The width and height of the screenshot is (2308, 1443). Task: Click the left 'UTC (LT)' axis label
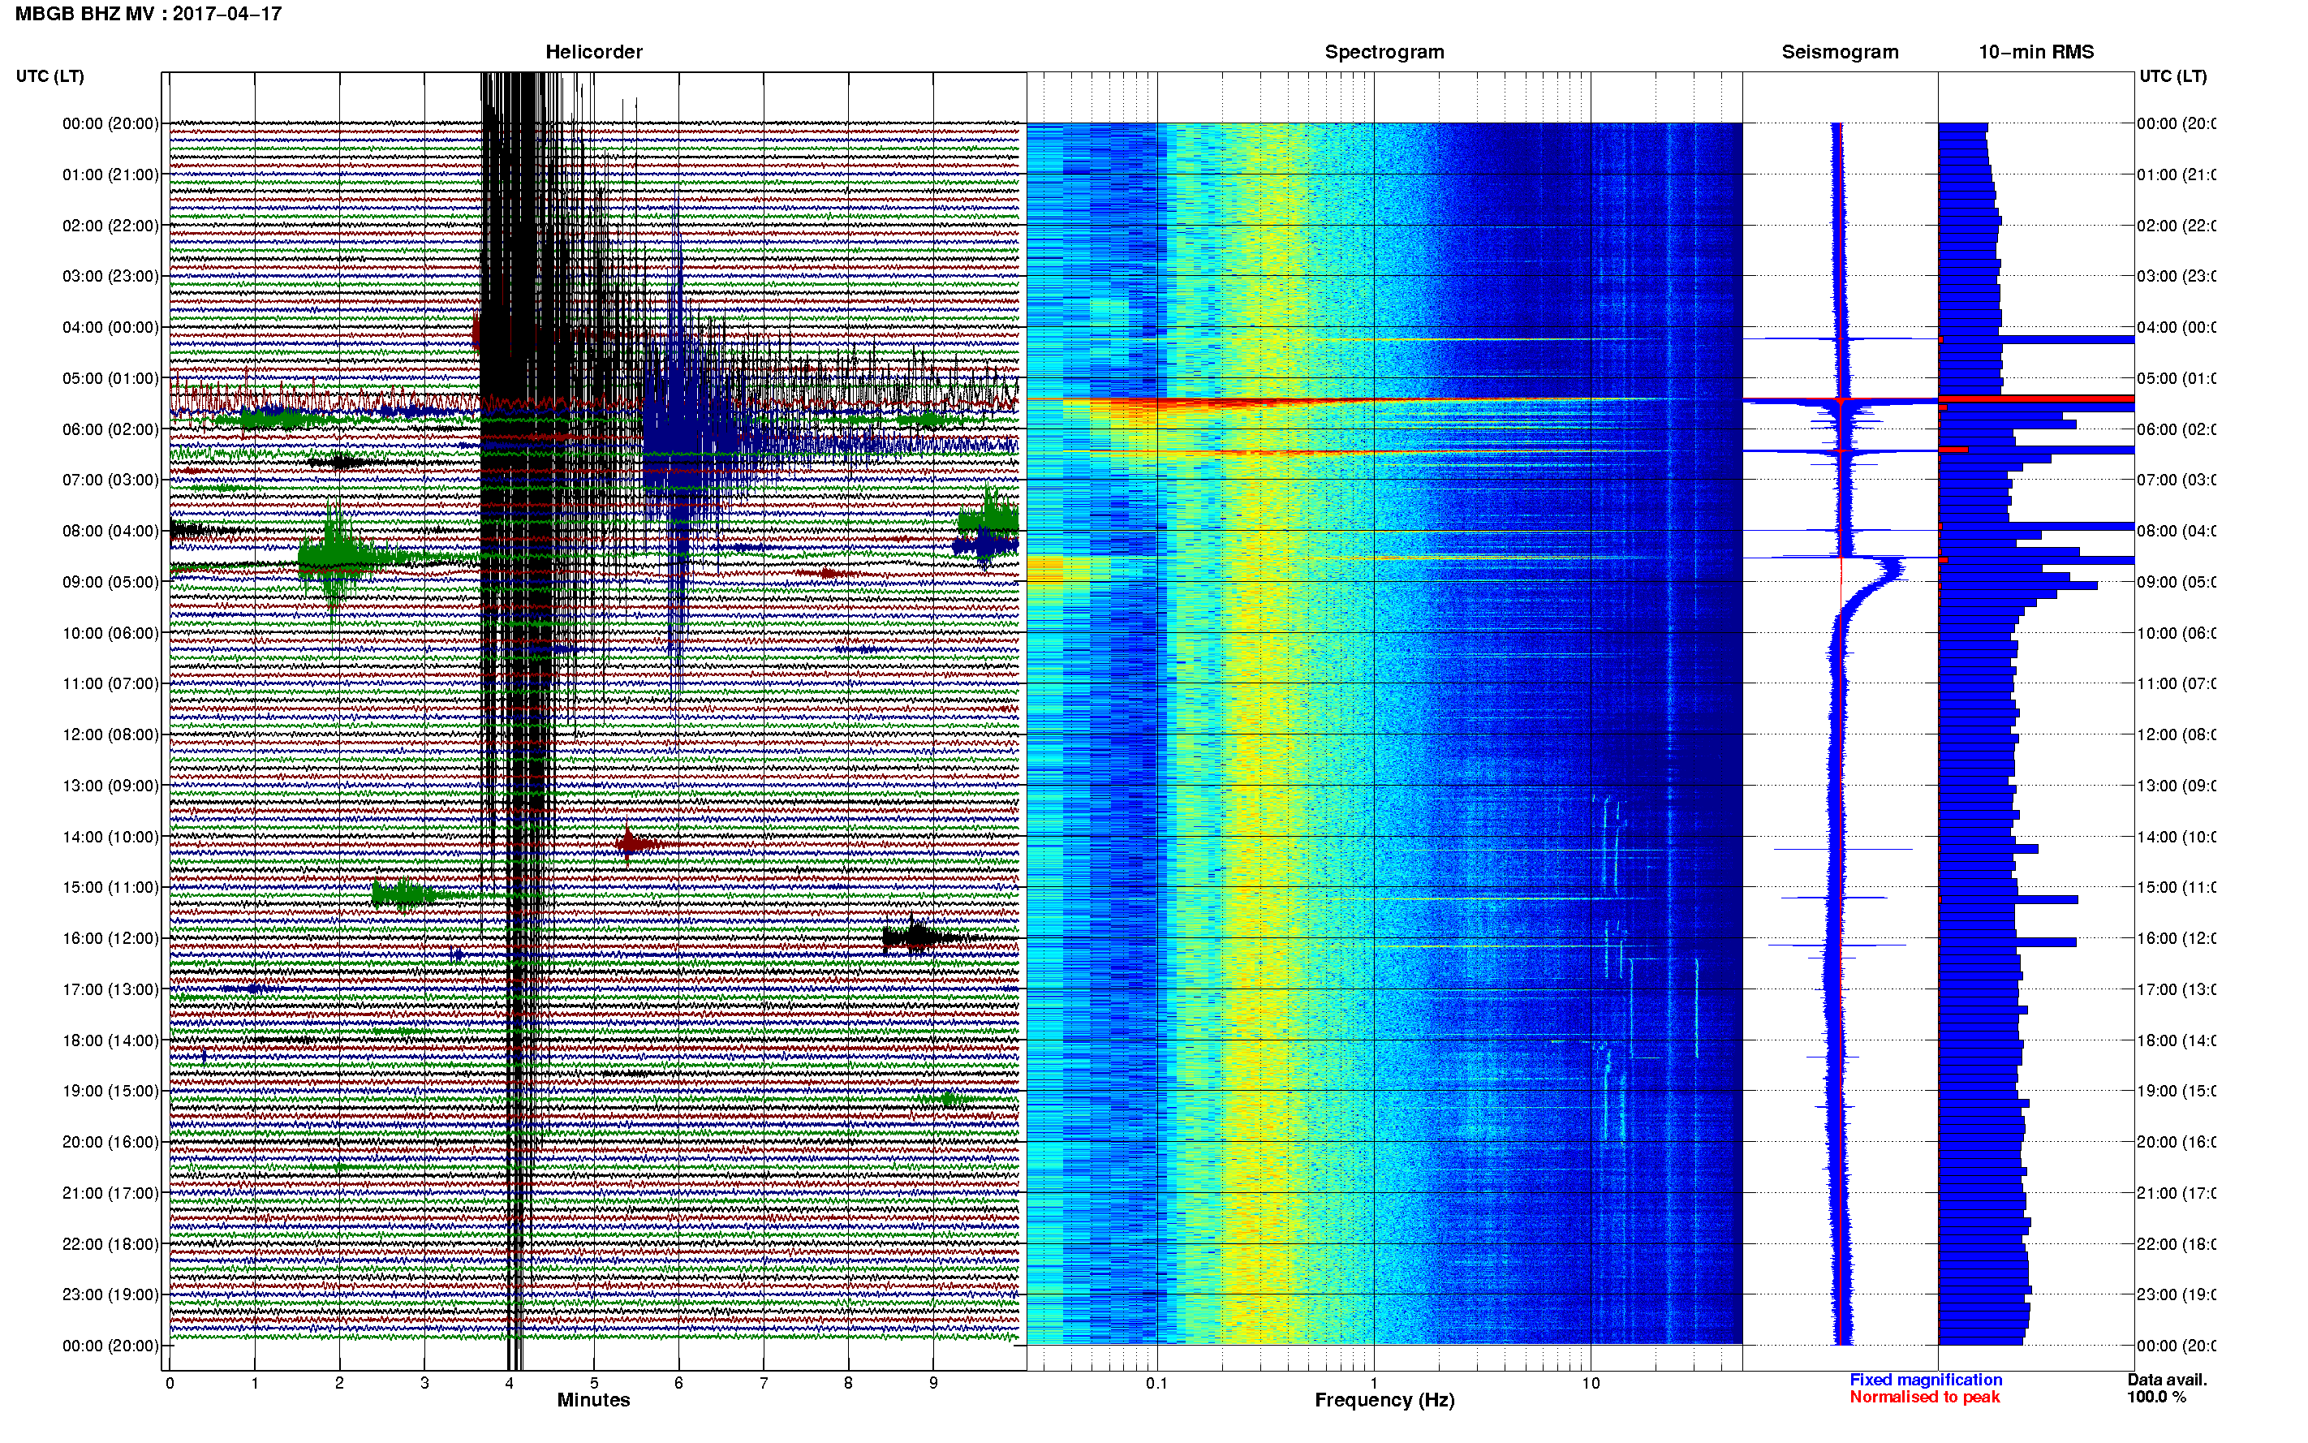tap(50, 75)
